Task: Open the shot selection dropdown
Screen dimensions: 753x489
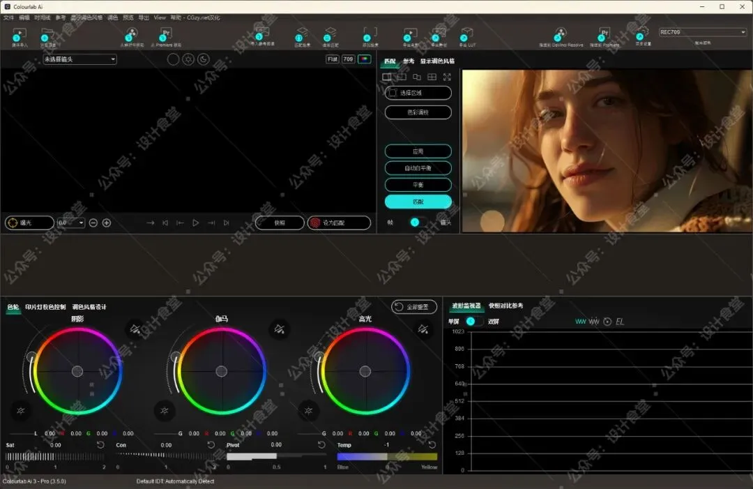Action: coord(79,59)
